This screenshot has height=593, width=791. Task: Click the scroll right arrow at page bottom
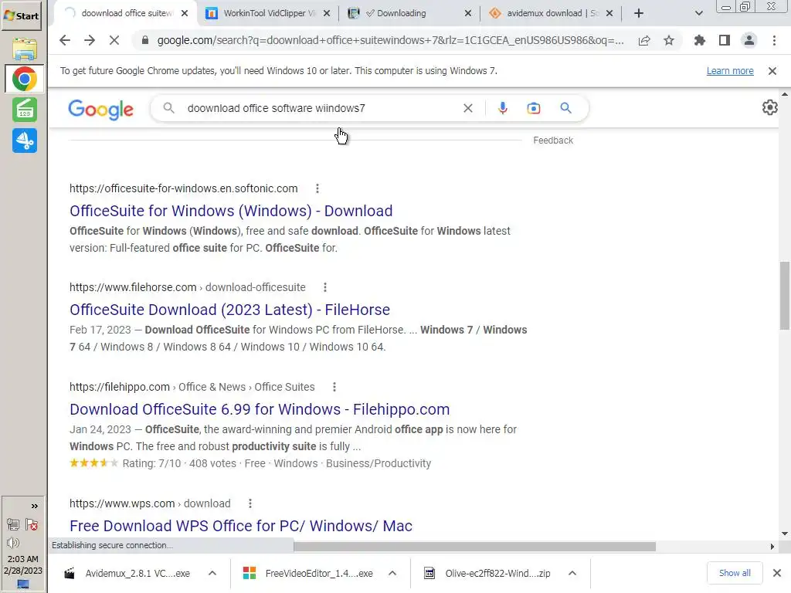pyautogui.click(x=772, y=547)
